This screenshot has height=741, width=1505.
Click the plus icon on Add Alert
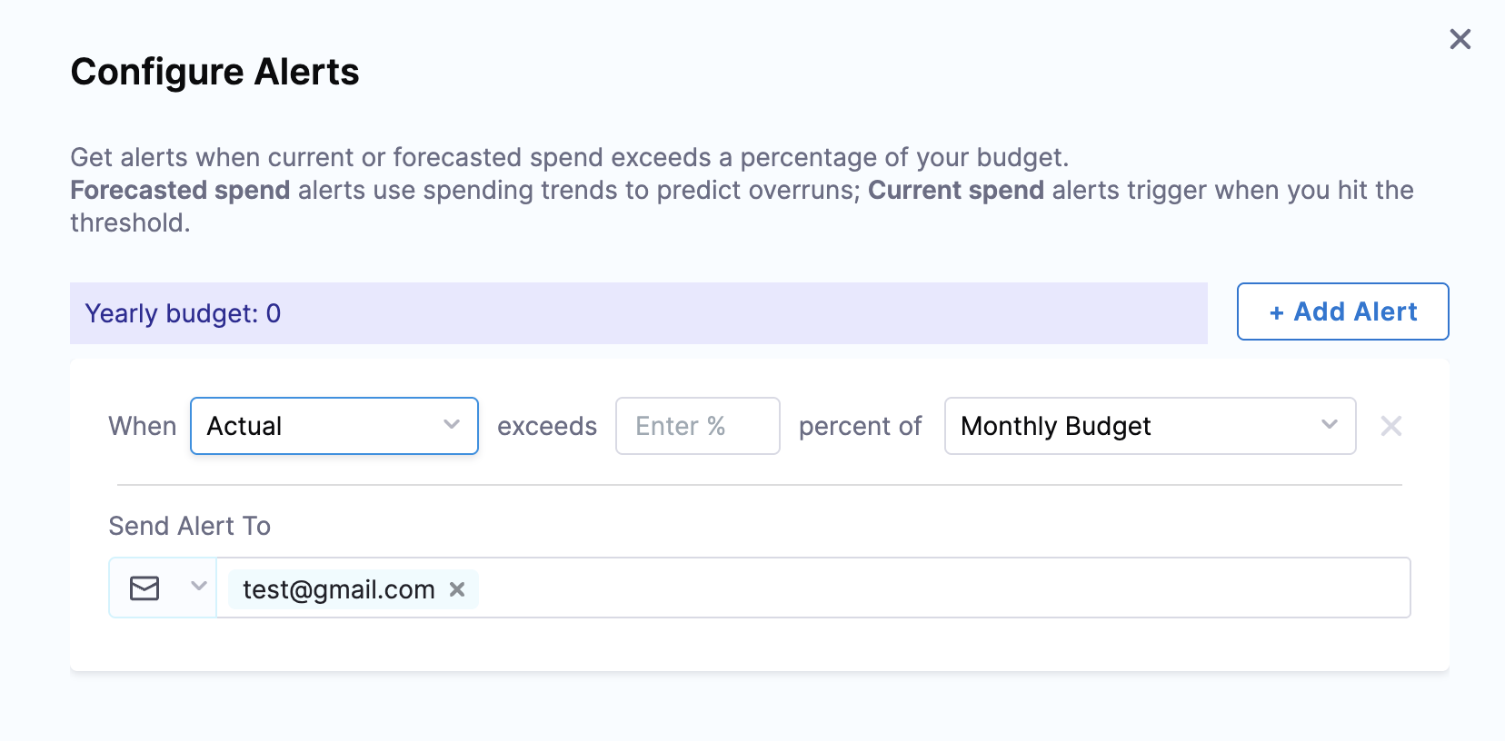[1276, 312]
